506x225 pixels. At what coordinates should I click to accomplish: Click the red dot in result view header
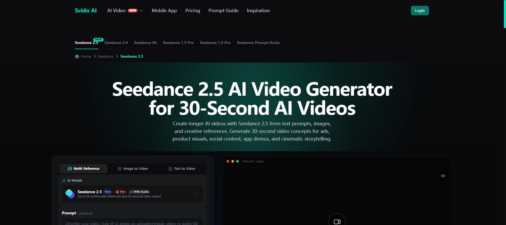[228, 161]
